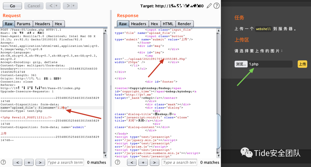Click the uploaded file src path in response
Screen dimensions: 311x167
[x=154, y=59]
